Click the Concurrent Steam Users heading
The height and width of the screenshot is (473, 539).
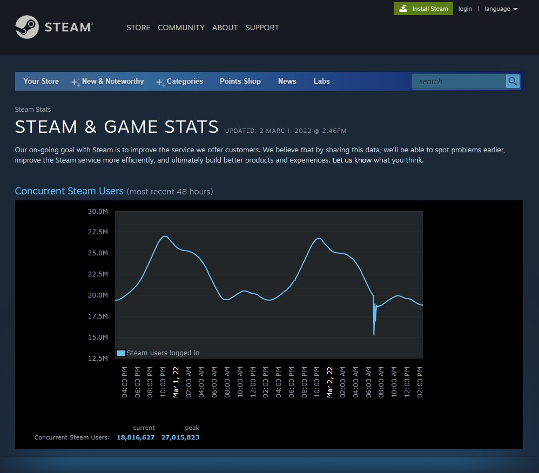(x=69, y=191)
